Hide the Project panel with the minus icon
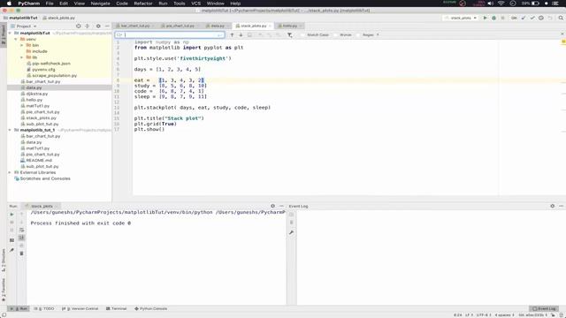The height and width of the screenshot is (318, 566). [107, 26]
